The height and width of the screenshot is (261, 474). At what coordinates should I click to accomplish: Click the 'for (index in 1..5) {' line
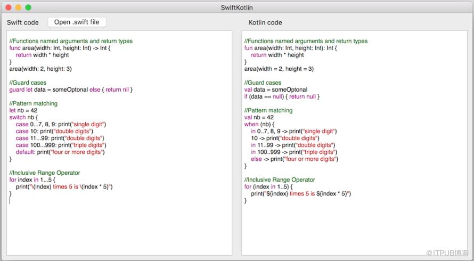(268, 186)
